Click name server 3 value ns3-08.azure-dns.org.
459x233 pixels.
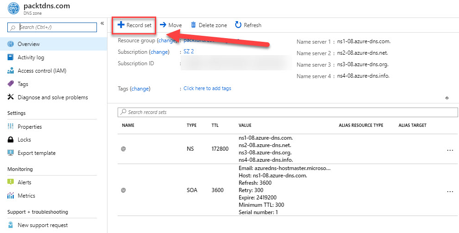point(363,64)
